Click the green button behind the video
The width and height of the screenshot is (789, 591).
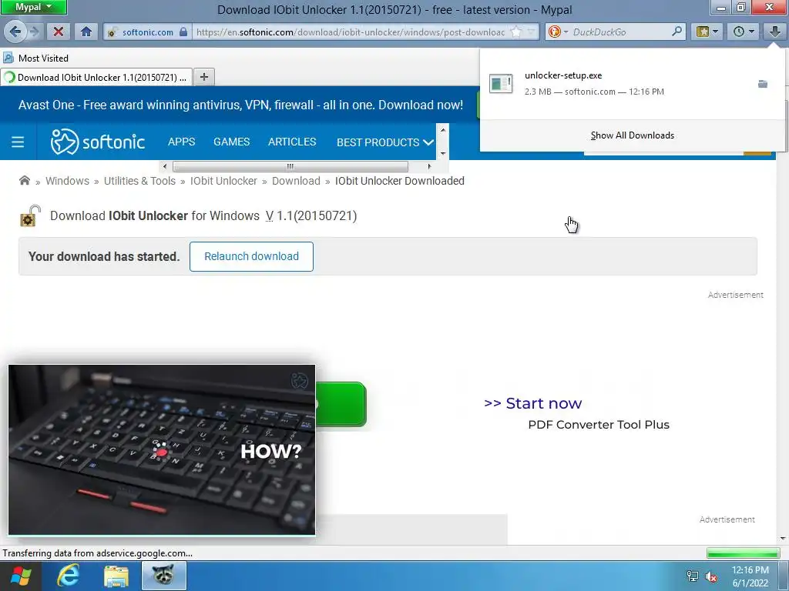click(341, 404)
